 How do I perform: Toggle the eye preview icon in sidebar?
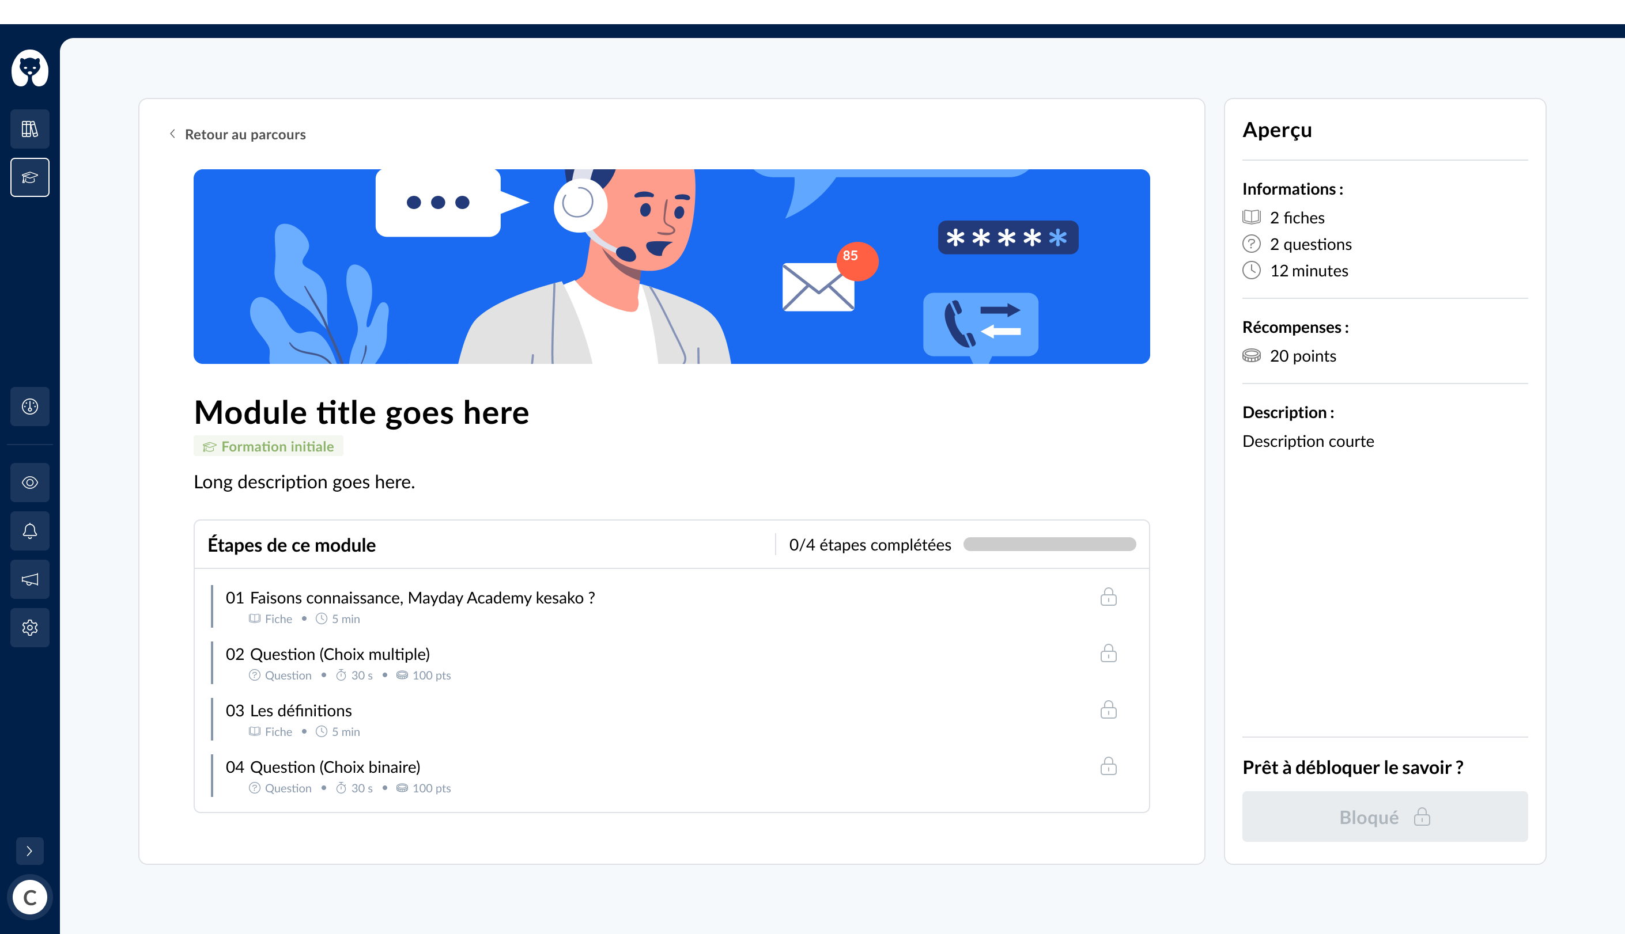[x=29, y=483]
